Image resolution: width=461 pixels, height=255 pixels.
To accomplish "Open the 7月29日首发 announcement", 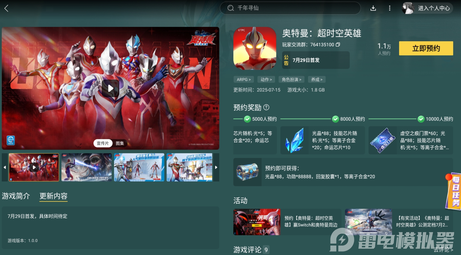I will [316, 60].
